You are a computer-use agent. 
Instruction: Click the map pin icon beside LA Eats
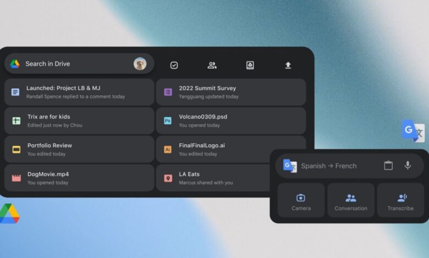(x=168, y=178)
